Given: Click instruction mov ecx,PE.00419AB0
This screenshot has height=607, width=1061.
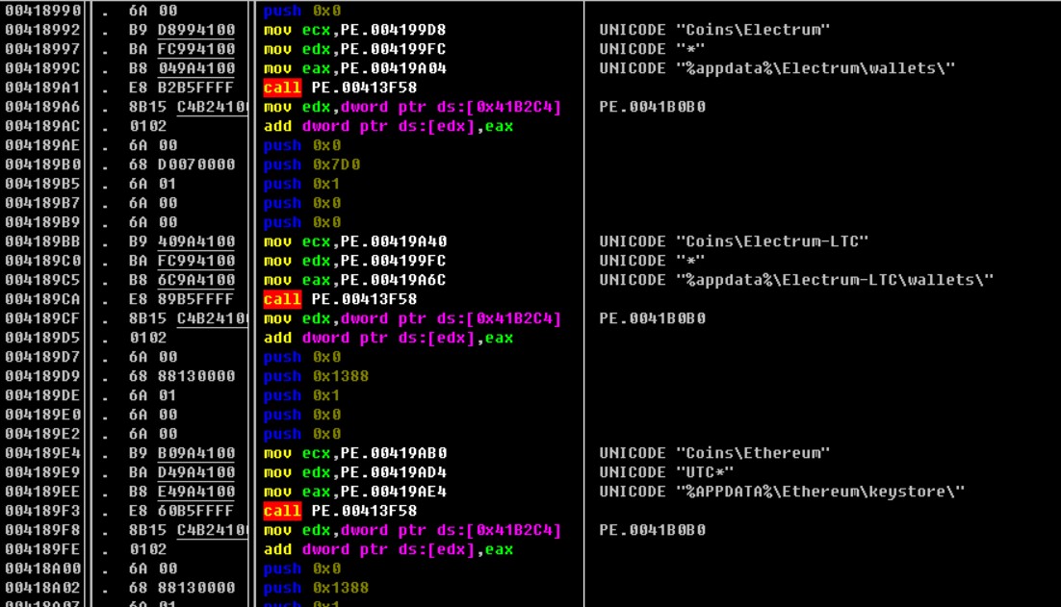Looking at the screenshot, I should click(x=354, y=453).
